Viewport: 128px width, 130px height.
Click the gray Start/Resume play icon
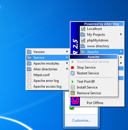(73, 62)
